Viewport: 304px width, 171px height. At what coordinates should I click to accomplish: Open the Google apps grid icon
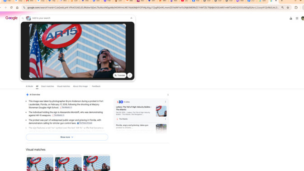297,18
